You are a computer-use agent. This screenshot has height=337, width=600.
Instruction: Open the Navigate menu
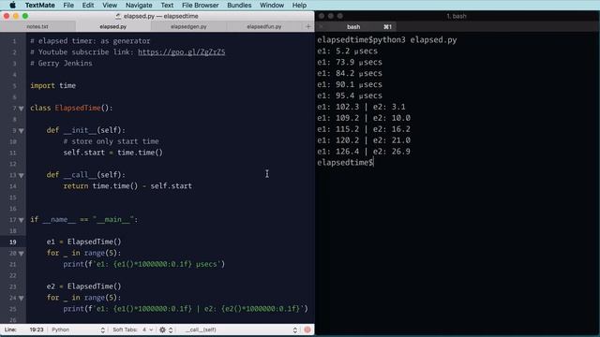139,5
